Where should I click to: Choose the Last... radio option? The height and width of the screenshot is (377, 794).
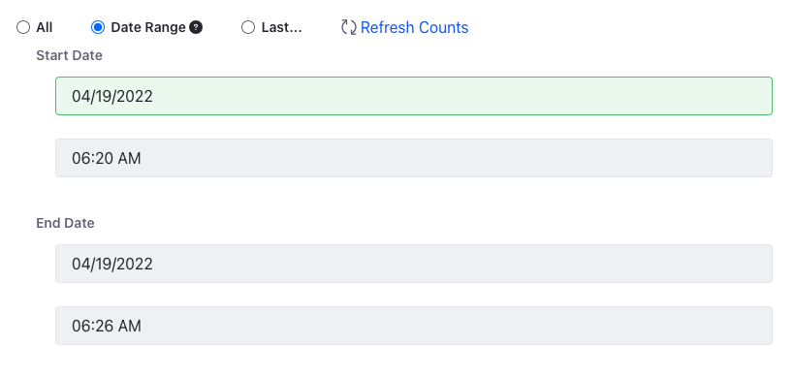click(248, 27)
